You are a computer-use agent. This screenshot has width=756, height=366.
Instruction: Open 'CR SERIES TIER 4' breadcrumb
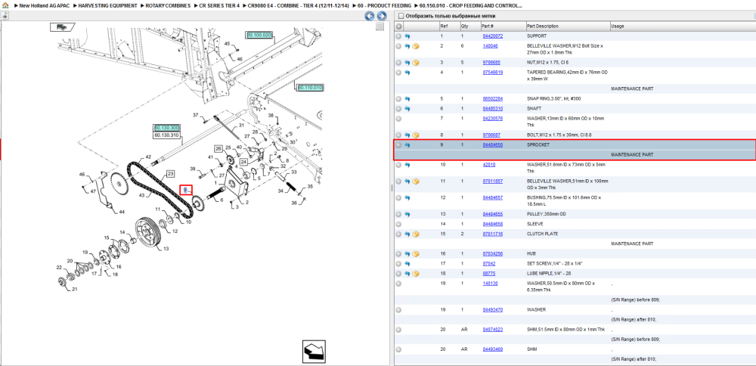pyautogui.click(x=219, y=5)
